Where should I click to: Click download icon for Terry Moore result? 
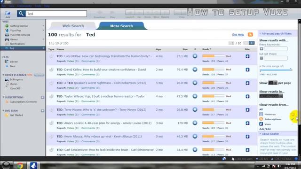pos(195,109)
